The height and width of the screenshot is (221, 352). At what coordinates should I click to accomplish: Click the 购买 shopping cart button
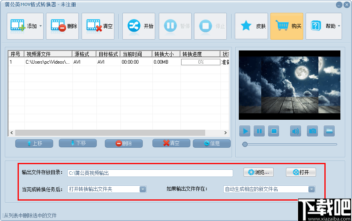coord(287,26)
